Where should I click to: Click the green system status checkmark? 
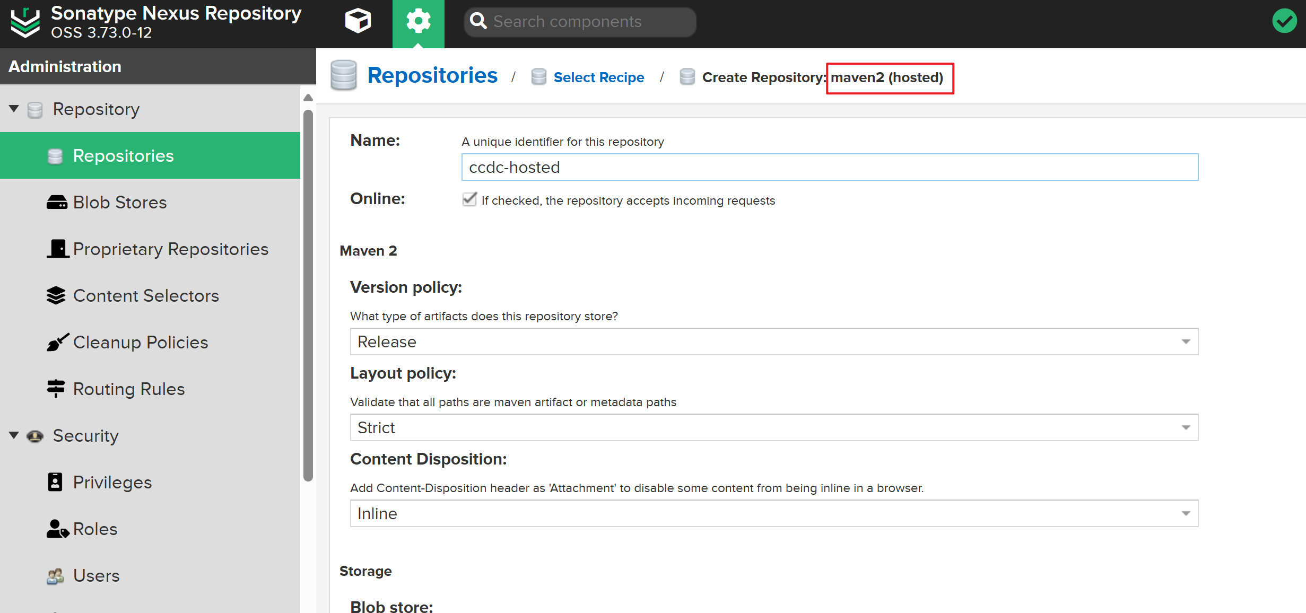(1284, 21)
